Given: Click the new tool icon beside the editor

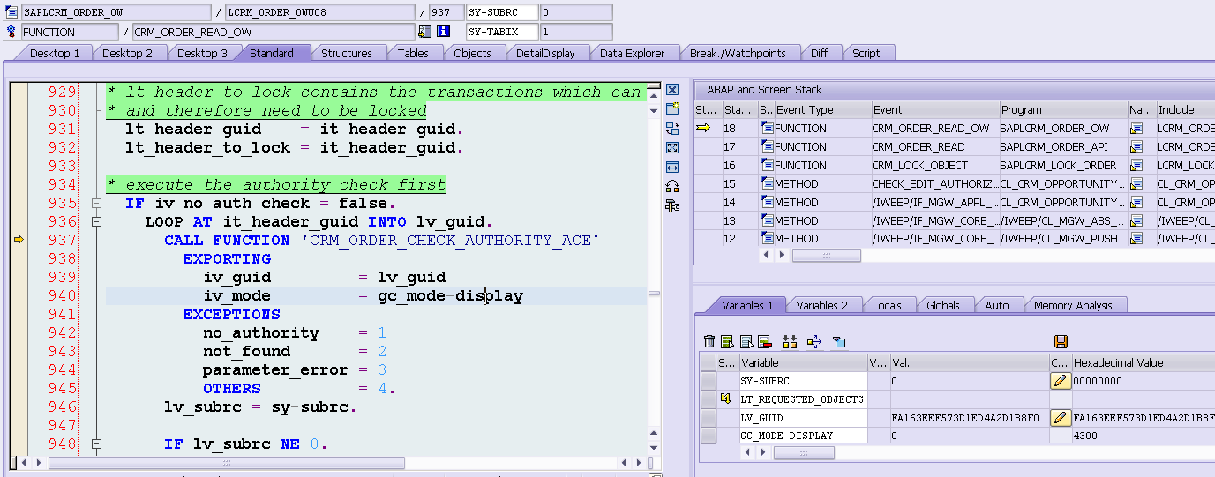Looking at the screenshot, I should coord(672,108).
